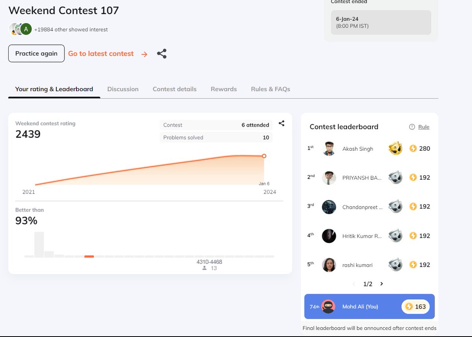Click Mohd Ali (You) ninja avatar
This screenshot has height=337, width=472.
click(328, 306)
